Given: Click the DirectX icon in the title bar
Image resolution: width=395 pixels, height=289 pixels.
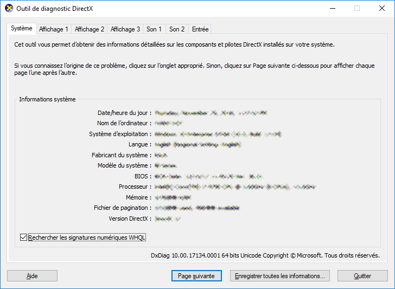Looking at the screenshot, I should click(7, 8).
